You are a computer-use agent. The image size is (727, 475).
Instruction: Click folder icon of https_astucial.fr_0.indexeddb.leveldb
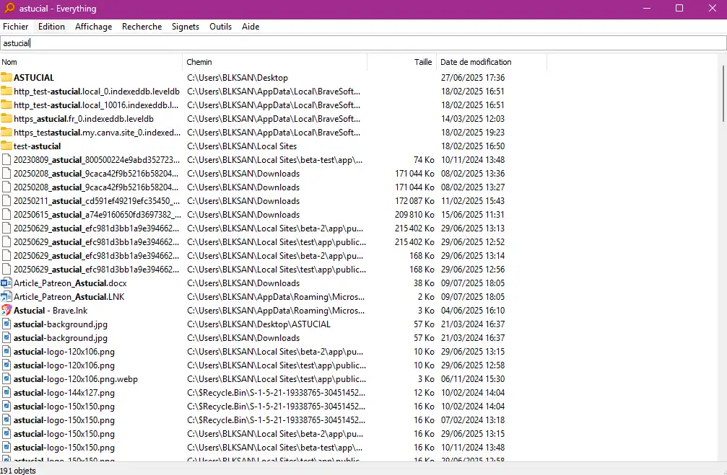(x=6, y=118)
